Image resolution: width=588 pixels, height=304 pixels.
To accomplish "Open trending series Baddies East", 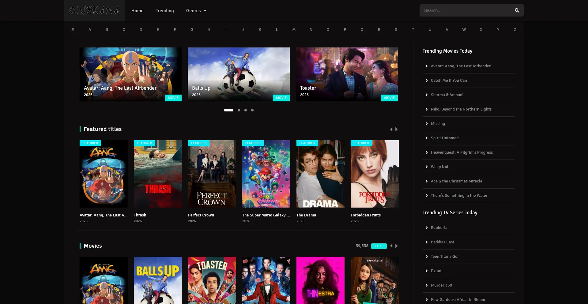I will click(x=442, y=242).
